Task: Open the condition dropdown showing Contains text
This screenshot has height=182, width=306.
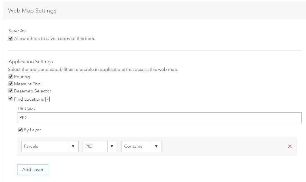Action: pos(137,146)
